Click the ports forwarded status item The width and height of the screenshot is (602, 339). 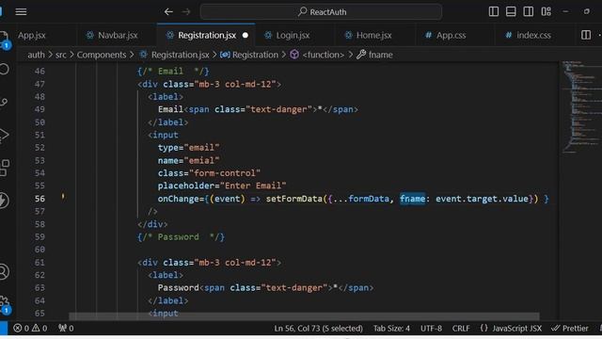[66, 329]
